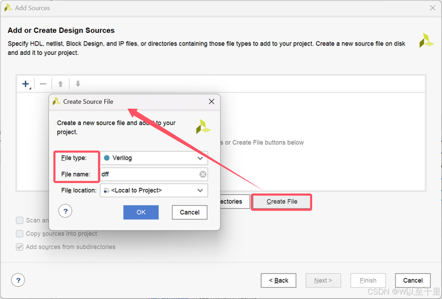Image resolution: width=442 pixels, height=299 pixels.
Task: Click the Move Up arrow icon
Action: coord(60,84)
